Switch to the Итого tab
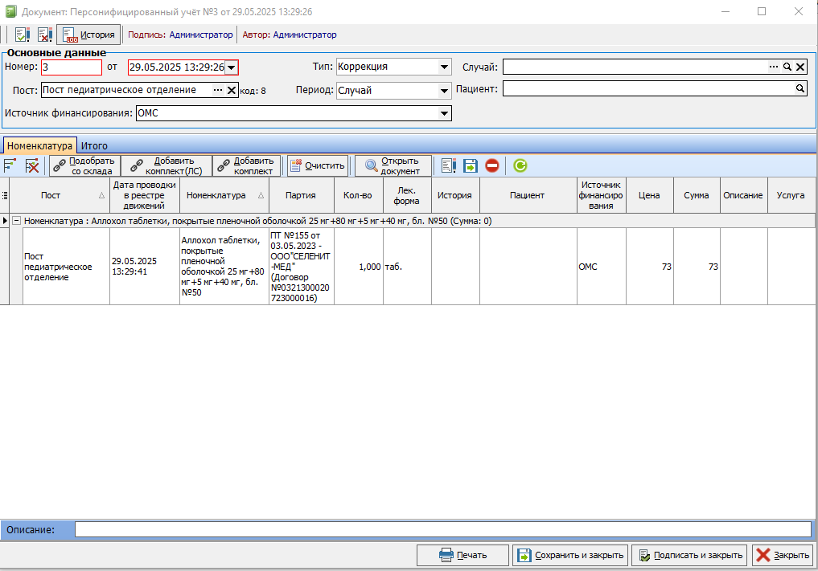Image resolution: width=818 pixels, height=571 pixels. click(94, 146)
